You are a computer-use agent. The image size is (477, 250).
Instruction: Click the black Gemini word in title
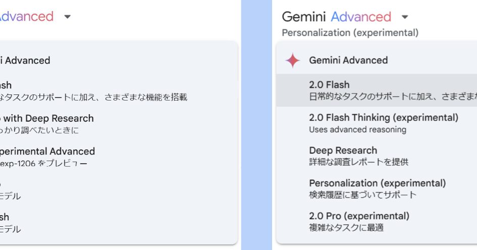point(304,17)
